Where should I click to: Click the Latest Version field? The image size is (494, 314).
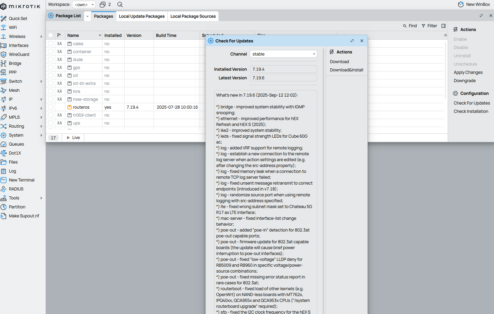point(283,78)
